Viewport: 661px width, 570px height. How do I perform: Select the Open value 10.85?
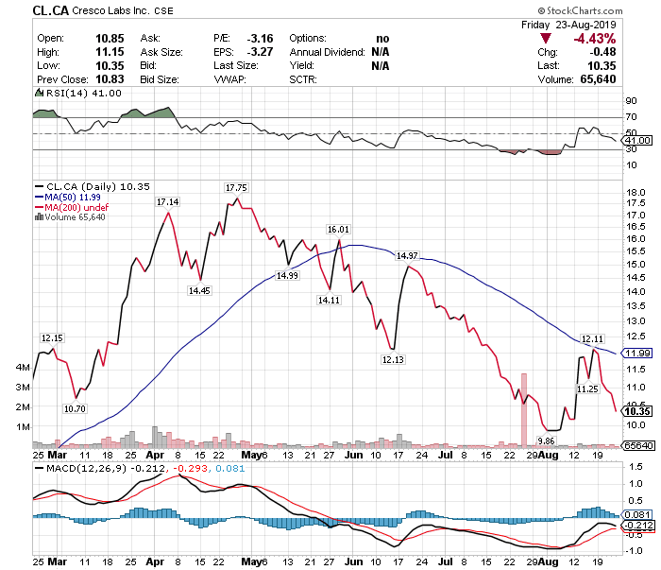point(110,39)
